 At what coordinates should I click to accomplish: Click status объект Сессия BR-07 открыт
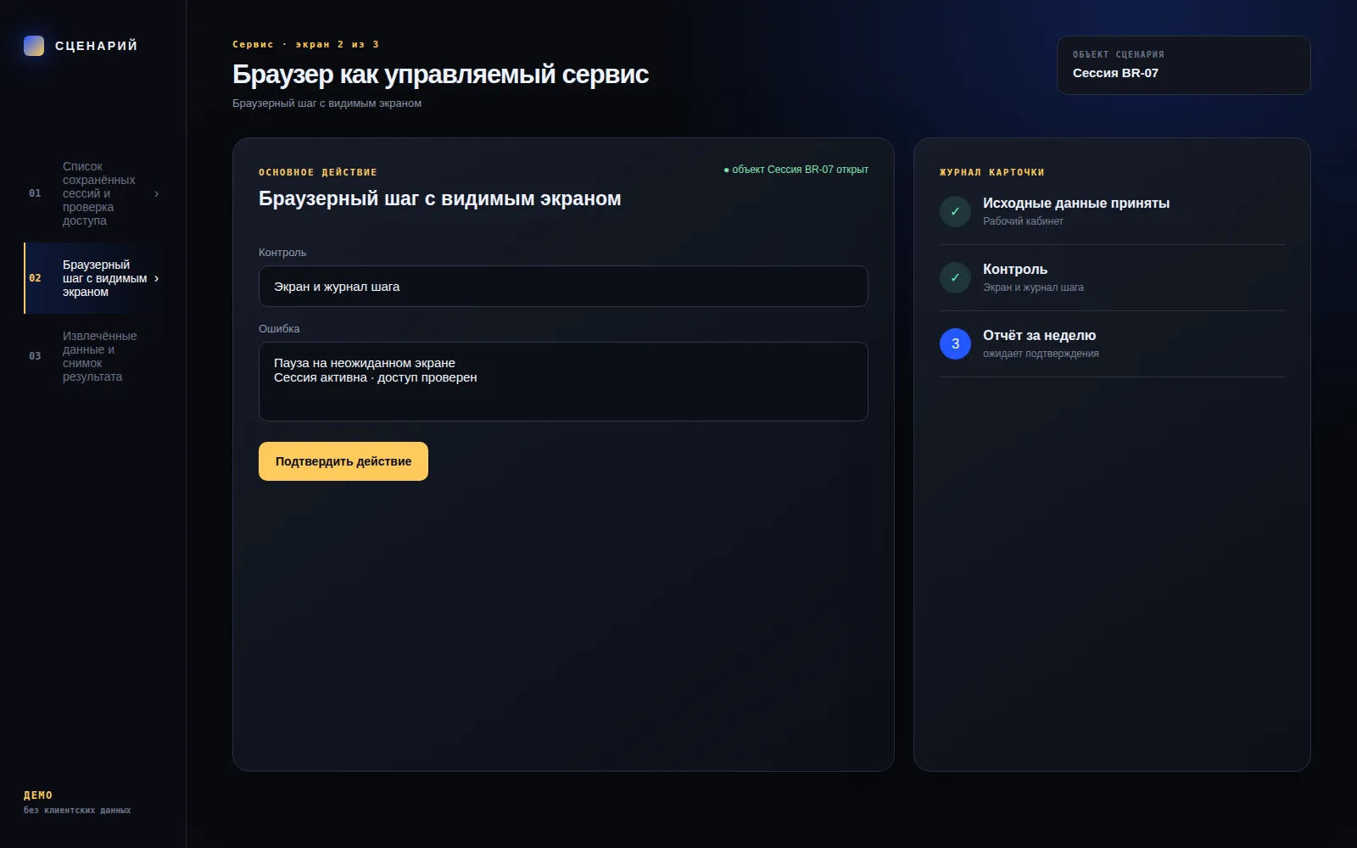coord(796,170)
